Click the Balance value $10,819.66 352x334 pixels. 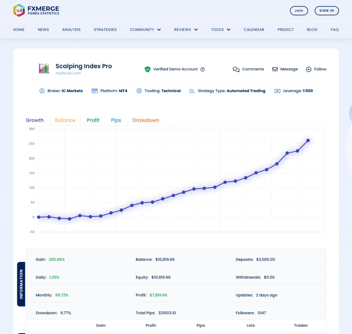[x=165, y=259]
